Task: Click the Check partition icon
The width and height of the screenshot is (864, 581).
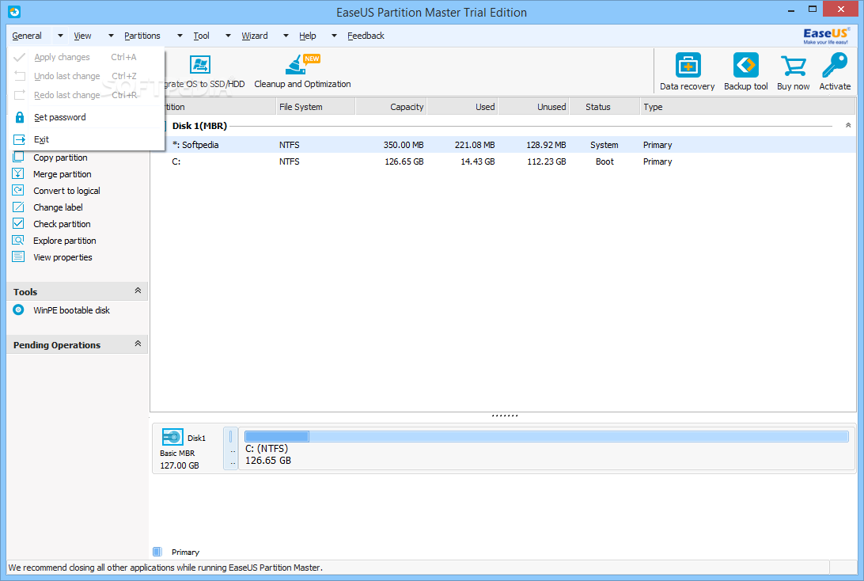Action: click(18, 223)
